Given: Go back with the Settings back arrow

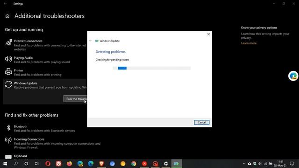Looking at the screenshot, I should pyautogui.click(x=5, y=4).
